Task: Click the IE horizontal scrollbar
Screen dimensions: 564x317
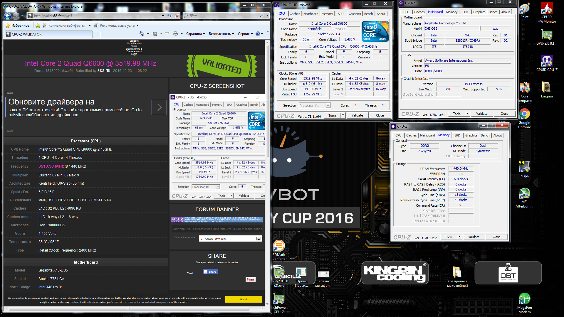Action: click(129, 309)
